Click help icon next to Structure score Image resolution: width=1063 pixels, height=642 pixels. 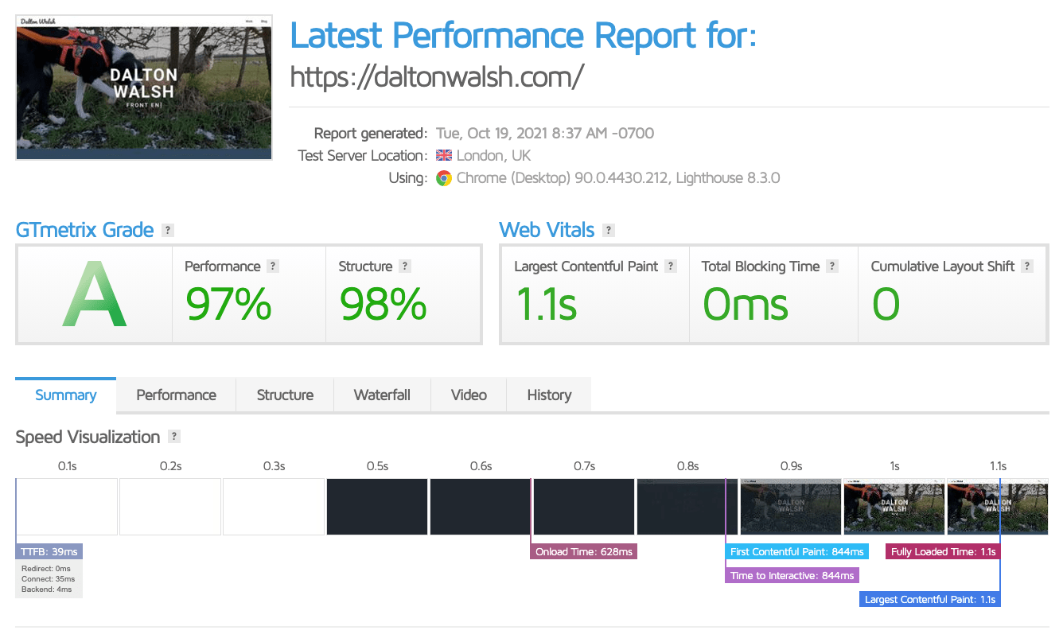point(405,267)
